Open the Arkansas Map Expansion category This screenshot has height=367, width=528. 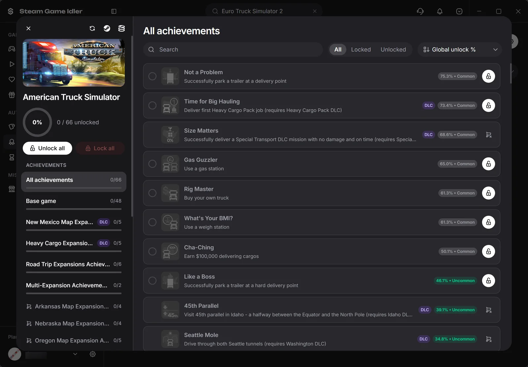click(74, 306)
